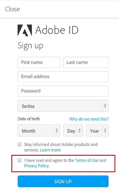
Task: Submit form with the SIGN UP button
Action: (x=63, y=181)
